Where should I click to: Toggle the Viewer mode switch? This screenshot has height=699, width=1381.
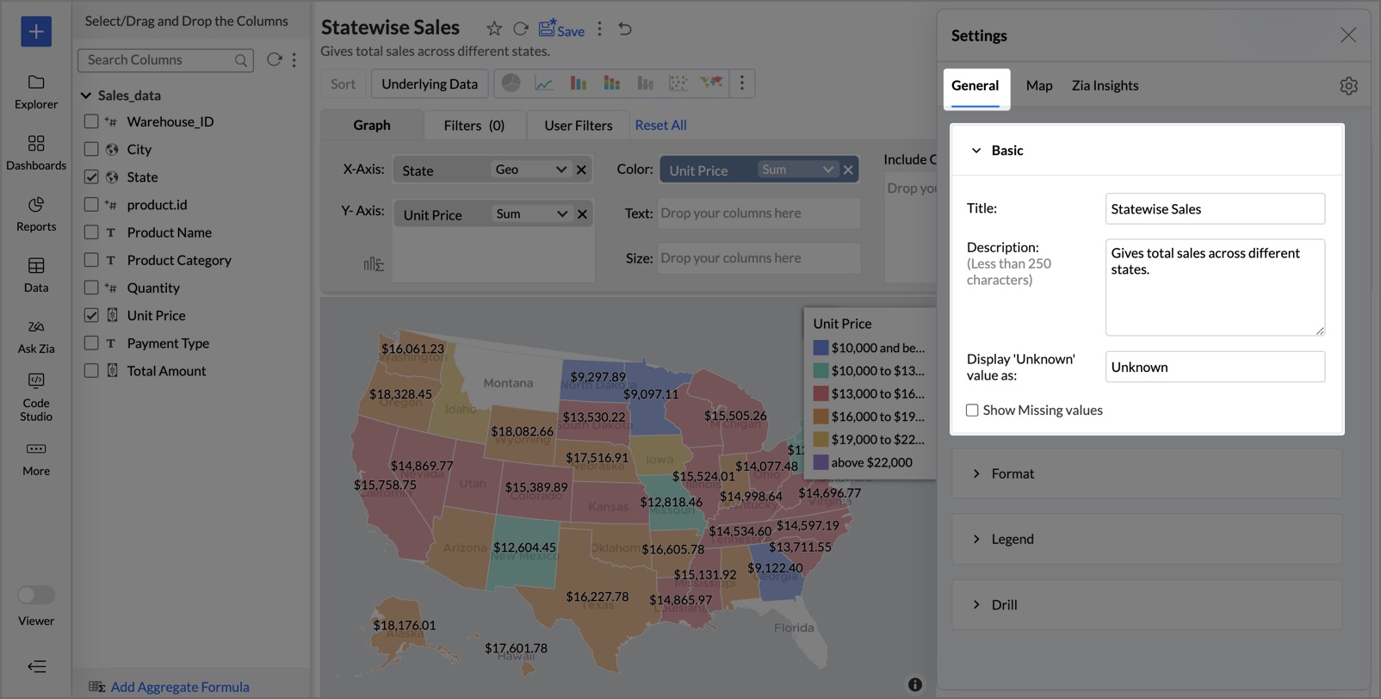tap(36, 595)
